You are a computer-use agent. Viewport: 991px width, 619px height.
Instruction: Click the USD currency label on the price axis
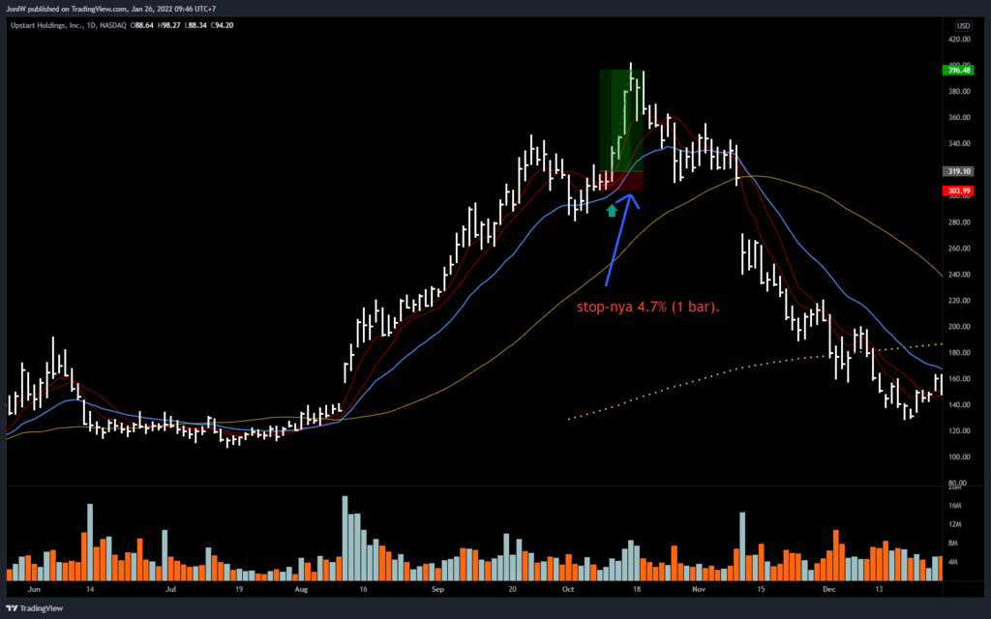click(963, 25)
